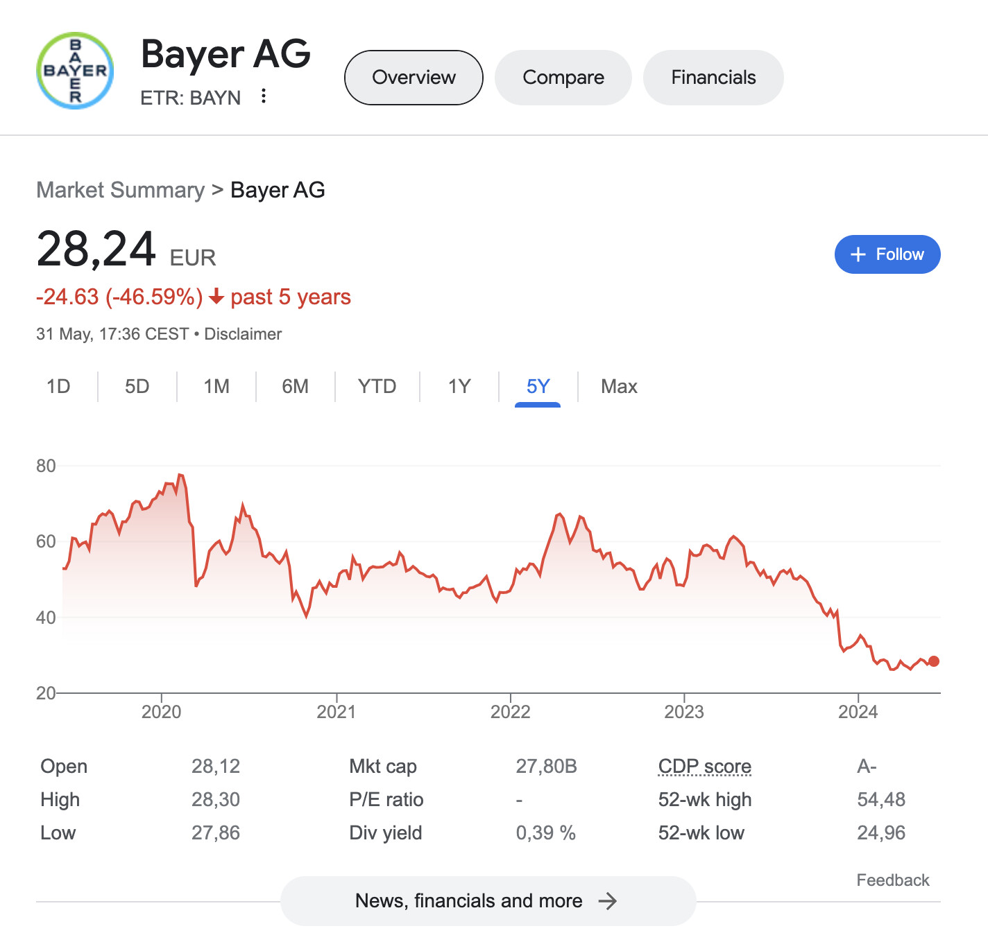Open the Financials tab
Image resolution: width=988 pixels, height=951 pixels.
coord(713,78)
